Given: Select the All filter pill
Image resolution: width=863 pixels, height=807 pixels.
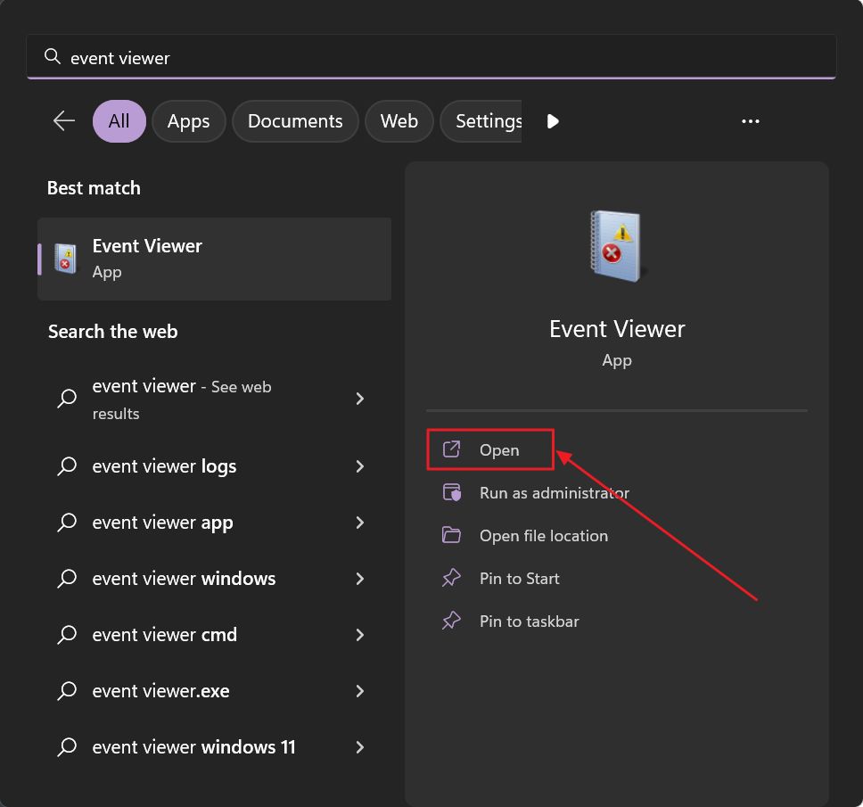Looking at the screenshot, I should [x=119, y=120].
